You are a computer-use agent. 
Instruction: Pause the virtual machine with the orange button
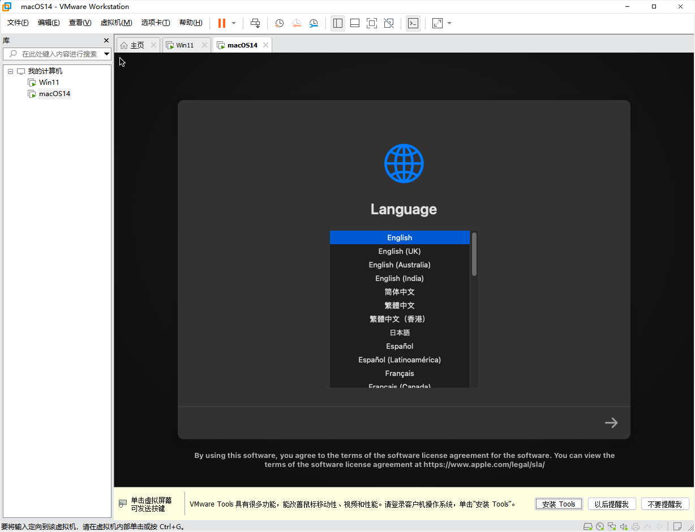point(222,23)
